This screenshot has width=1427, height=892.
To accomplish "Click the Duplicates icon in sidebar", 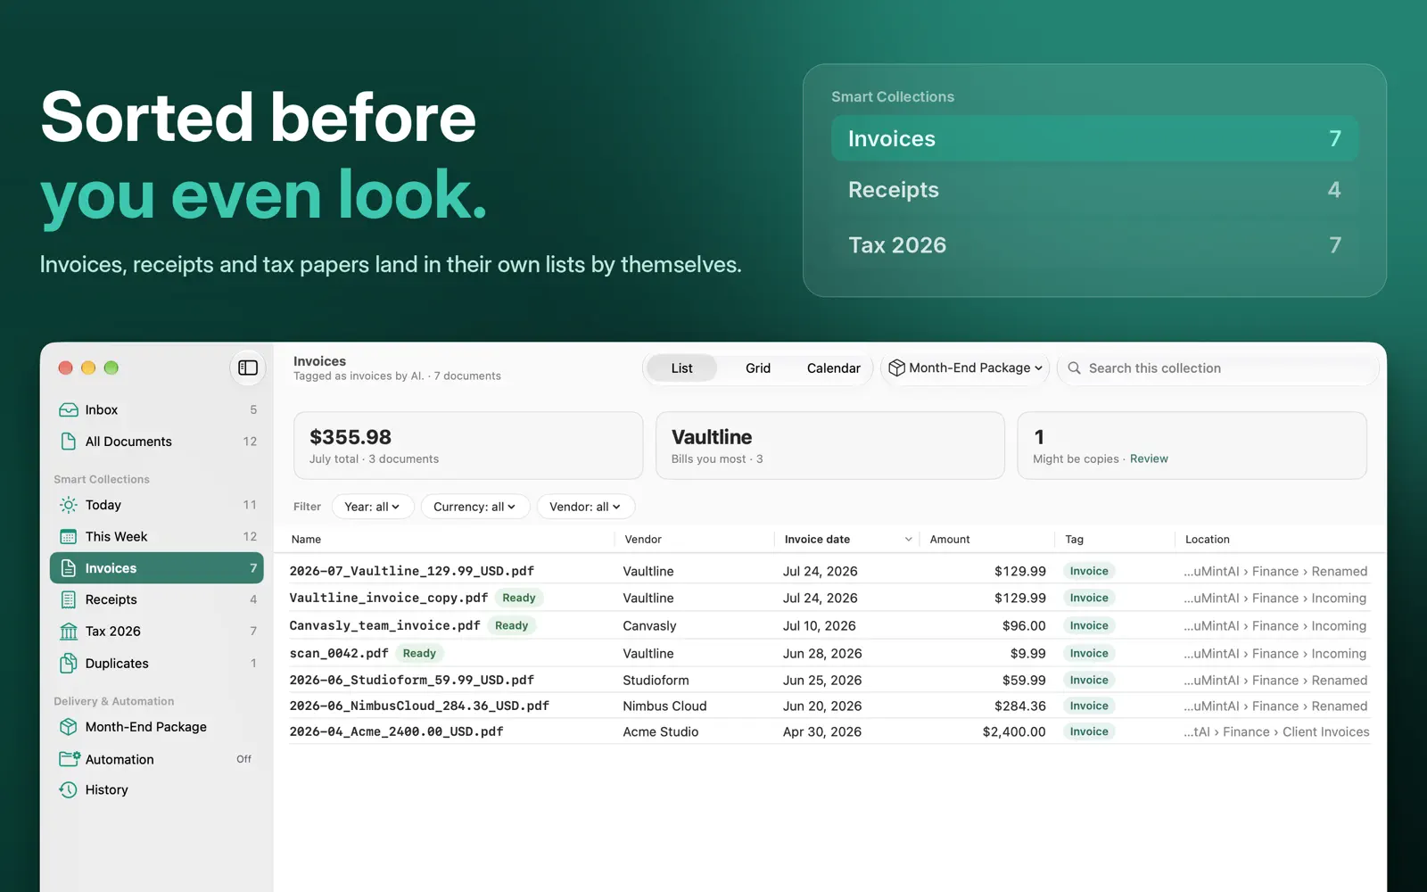I will pos(69,664).
